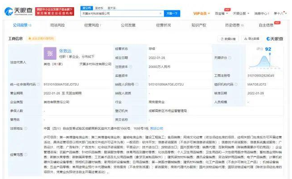
Task: Click the 附近公司 link after the address
Action: [157, 128]
